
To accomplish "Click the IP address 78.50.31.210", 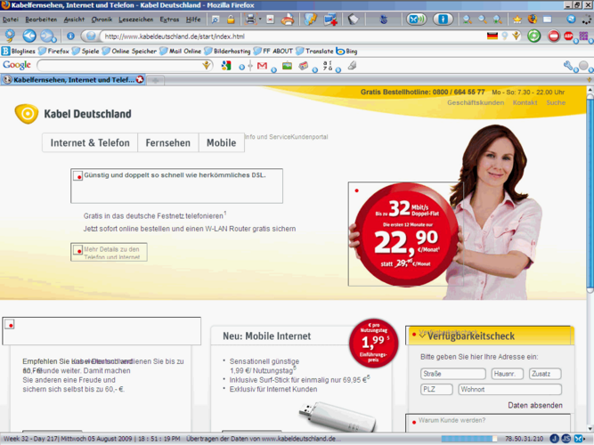I will tap(524, 439).
